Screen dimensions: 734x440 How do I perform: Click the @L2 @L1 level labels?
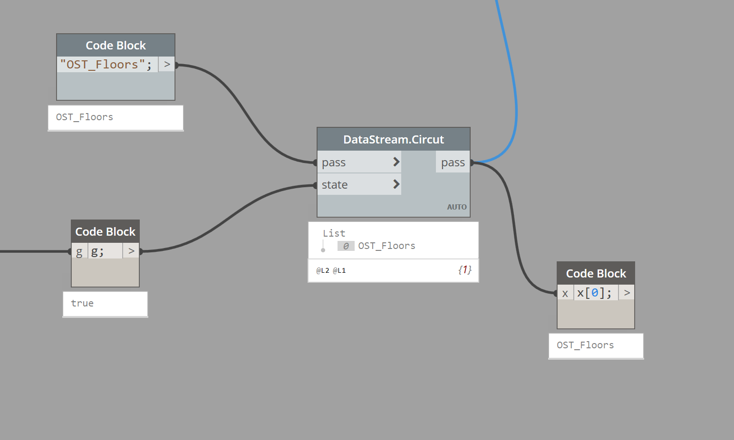pos(331,270)
